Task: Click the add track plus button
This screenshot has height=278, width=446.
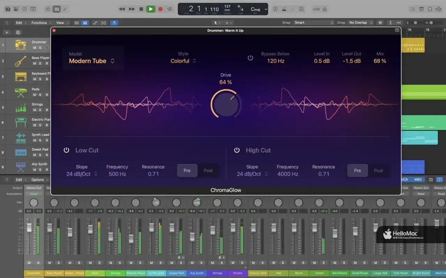Action: click(7, 32)
